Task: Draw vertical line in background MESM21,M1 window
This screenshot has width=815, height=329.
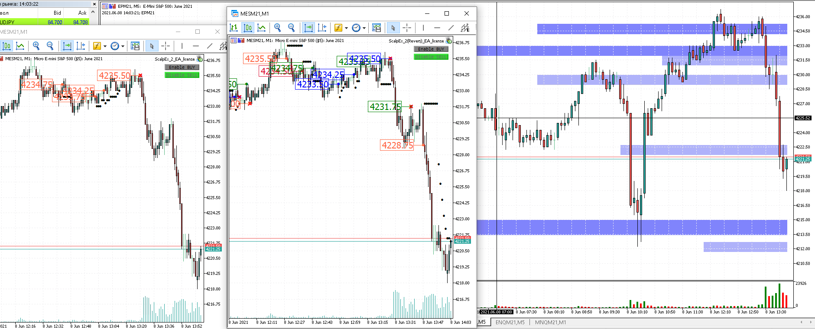Action: [x=182, y=46]
